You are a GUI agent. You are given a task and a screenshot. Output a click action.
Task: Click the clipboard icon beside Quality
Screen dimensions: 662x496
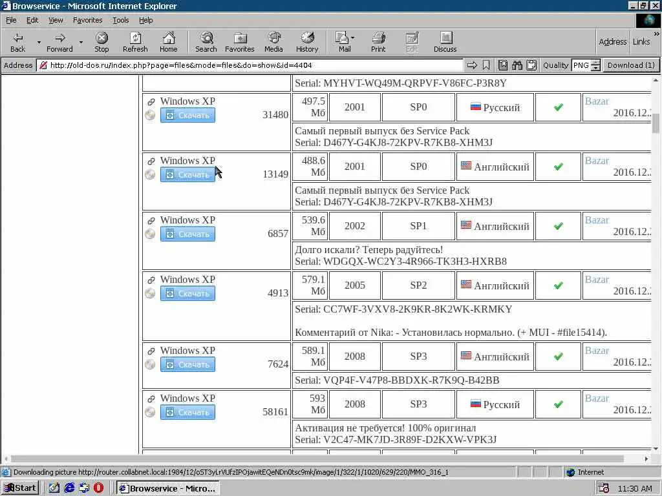coord(531,65)
